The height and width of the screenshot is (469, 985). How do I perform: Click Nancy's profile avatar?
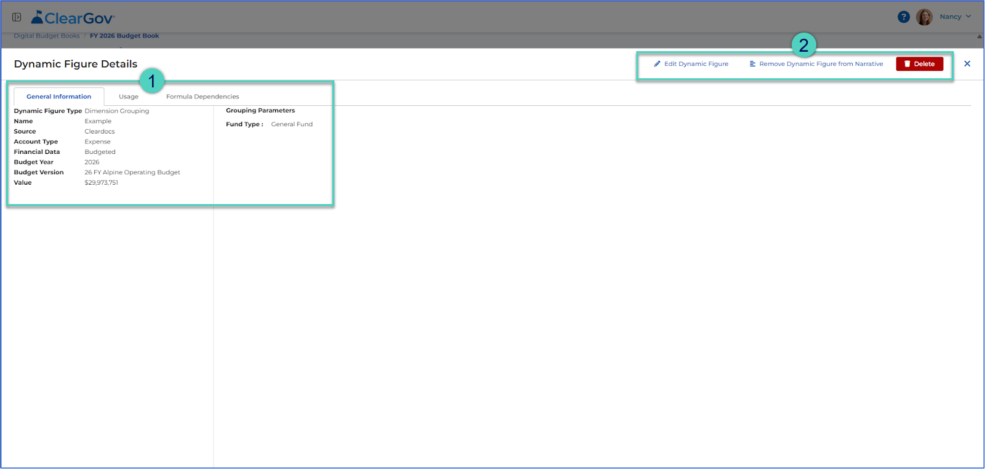point(924,17)
